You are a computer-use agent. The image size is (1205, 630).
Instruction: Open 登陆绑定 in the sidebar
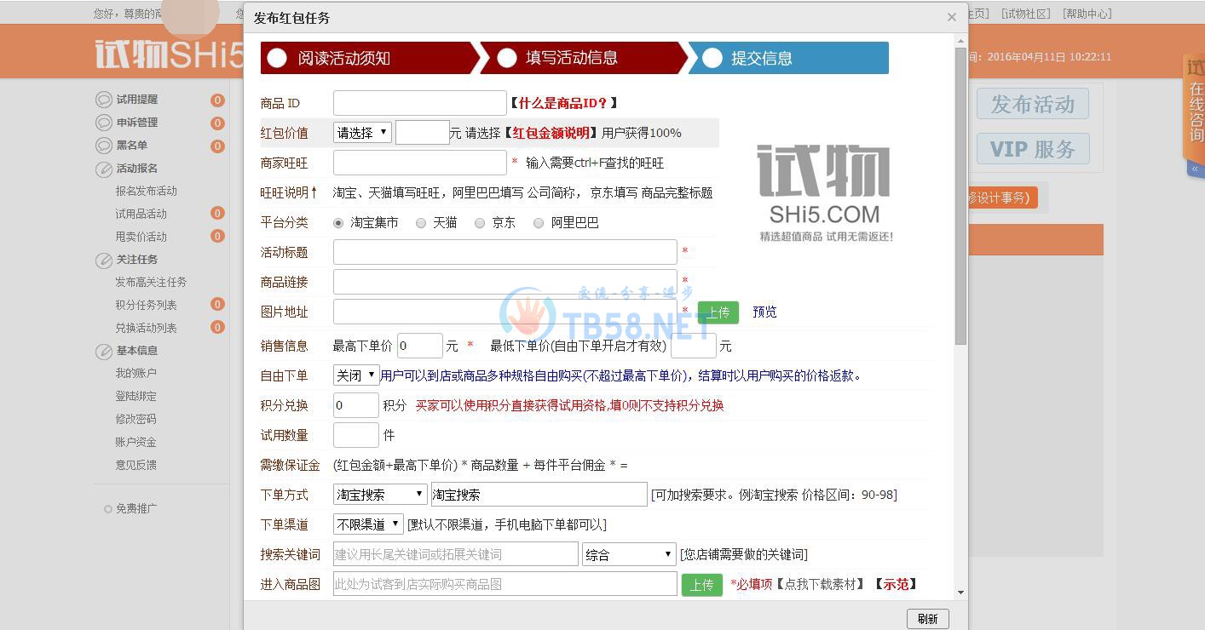pyautogui.click(x=136, y=397)
